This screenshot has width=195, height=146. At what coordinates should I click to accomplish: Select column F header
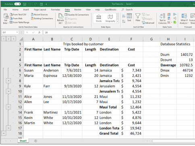click(x=131, y=39)
